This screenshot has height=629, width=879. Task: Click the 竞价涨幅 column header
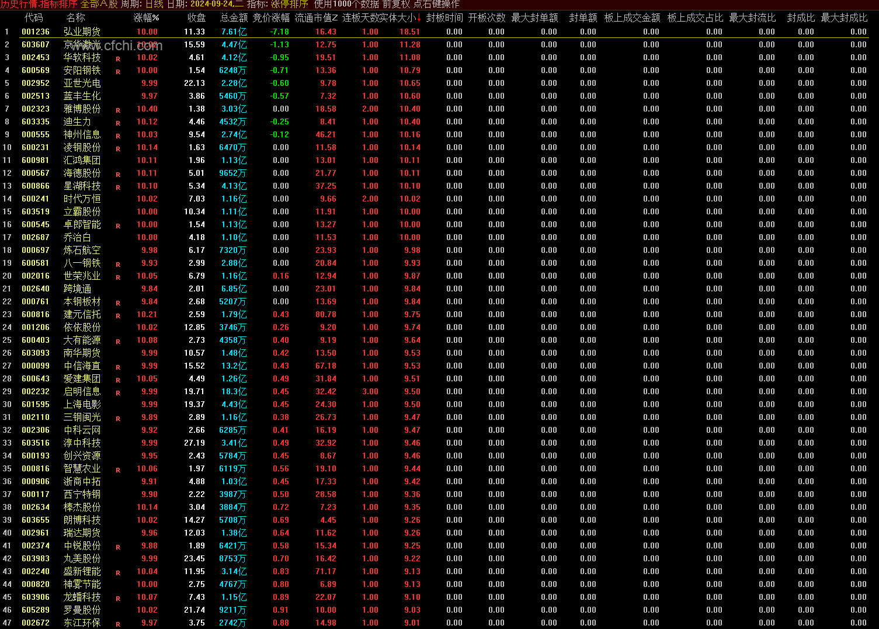pyautogui.click(x=271, y=18)
